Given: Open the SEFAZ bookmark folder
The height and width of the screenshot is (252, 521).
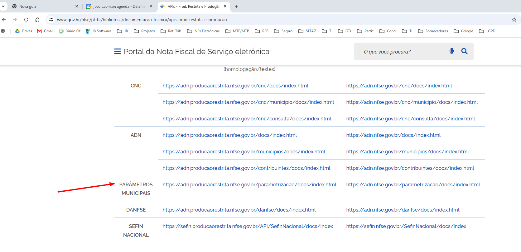Looking at the screenshot, I should 307,31.
